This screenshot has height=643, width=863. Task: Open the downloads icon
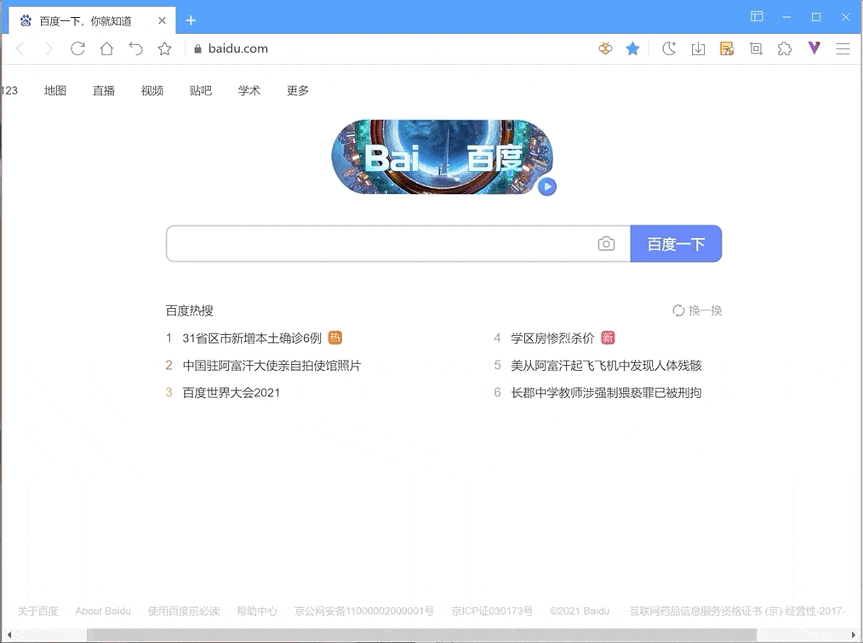coord(698,49)
